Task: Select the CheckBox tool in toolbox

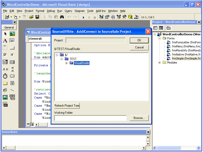Action: (x=5, y=55)
